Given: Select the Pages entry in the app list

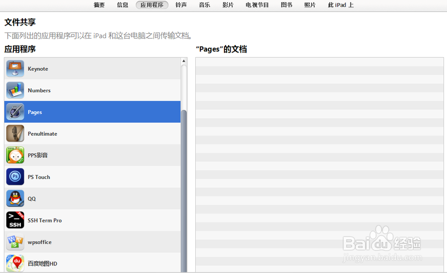Looking at the screenshot, I should [x=89, y=112].
